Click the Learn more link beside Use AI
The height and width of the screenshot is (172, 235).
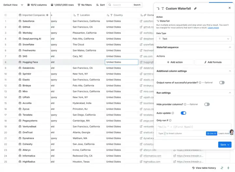224,134
